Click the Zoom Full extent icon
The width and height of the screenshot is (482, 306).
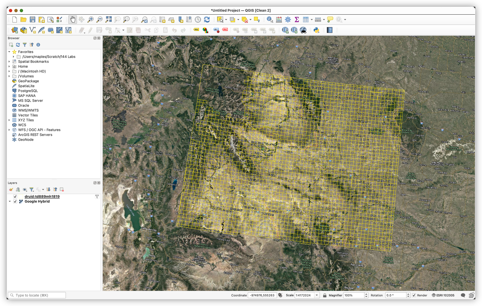108,20
